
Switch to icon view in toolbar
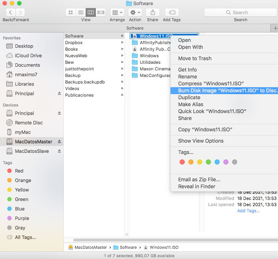pos(70,12)
